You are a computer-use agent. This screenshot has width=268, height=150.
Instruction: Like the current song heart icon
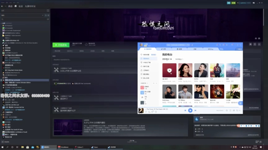click(x=146, y=112)
